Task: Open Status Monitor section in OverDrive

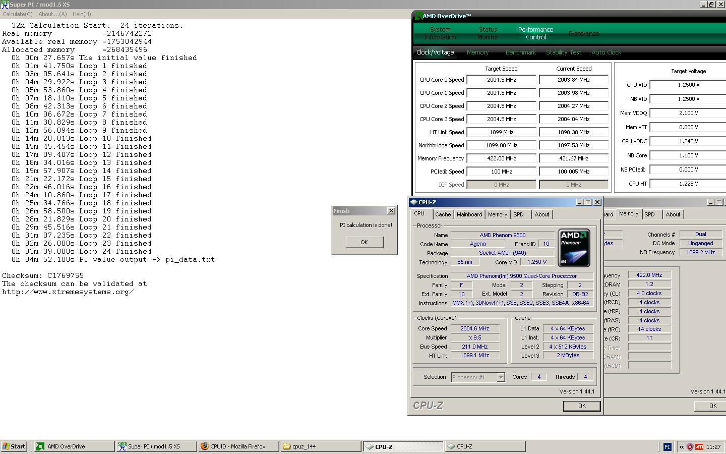Action: (x=488, y=33)
